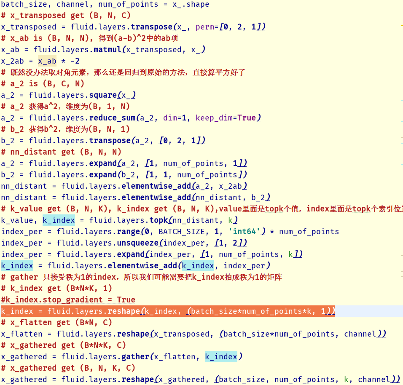Click 'gather' function in x_gathered line
The width and height of the screenshot is (403, 385).
135,357
